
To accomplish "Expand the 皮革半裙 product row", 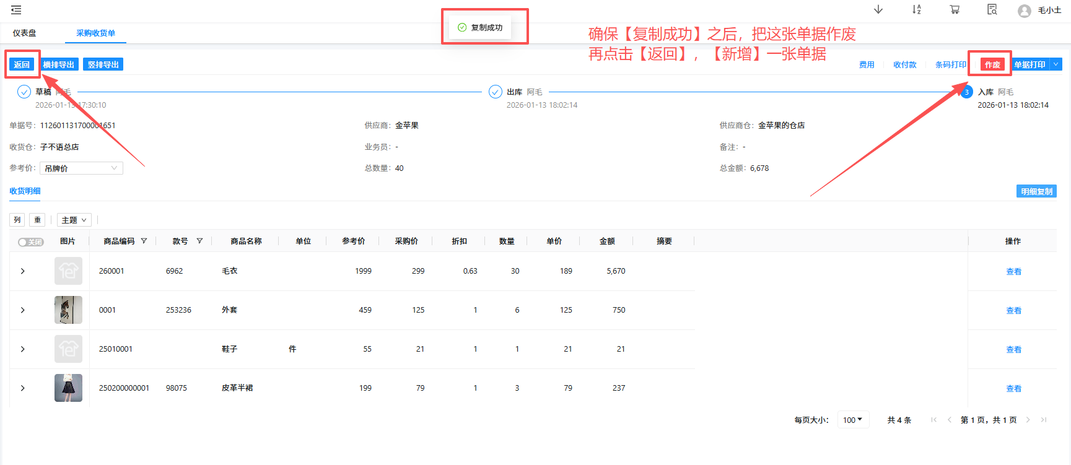I will click(x=23, y=388).
